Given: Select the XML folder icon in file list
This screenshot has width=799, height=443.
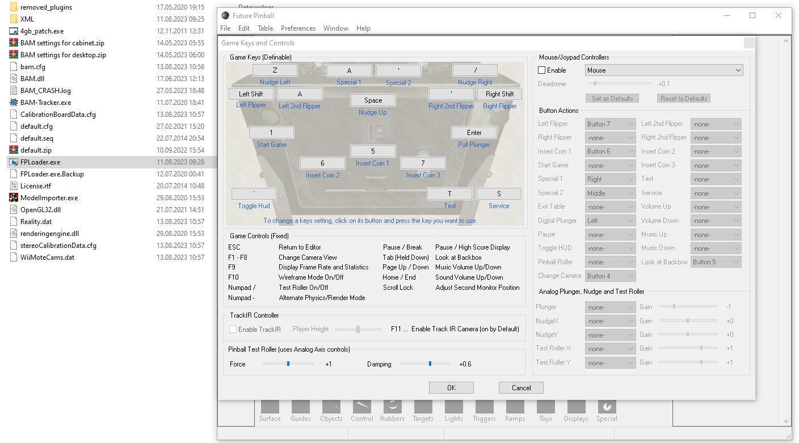Looking at the screenshot, I should tap(14, 19).
